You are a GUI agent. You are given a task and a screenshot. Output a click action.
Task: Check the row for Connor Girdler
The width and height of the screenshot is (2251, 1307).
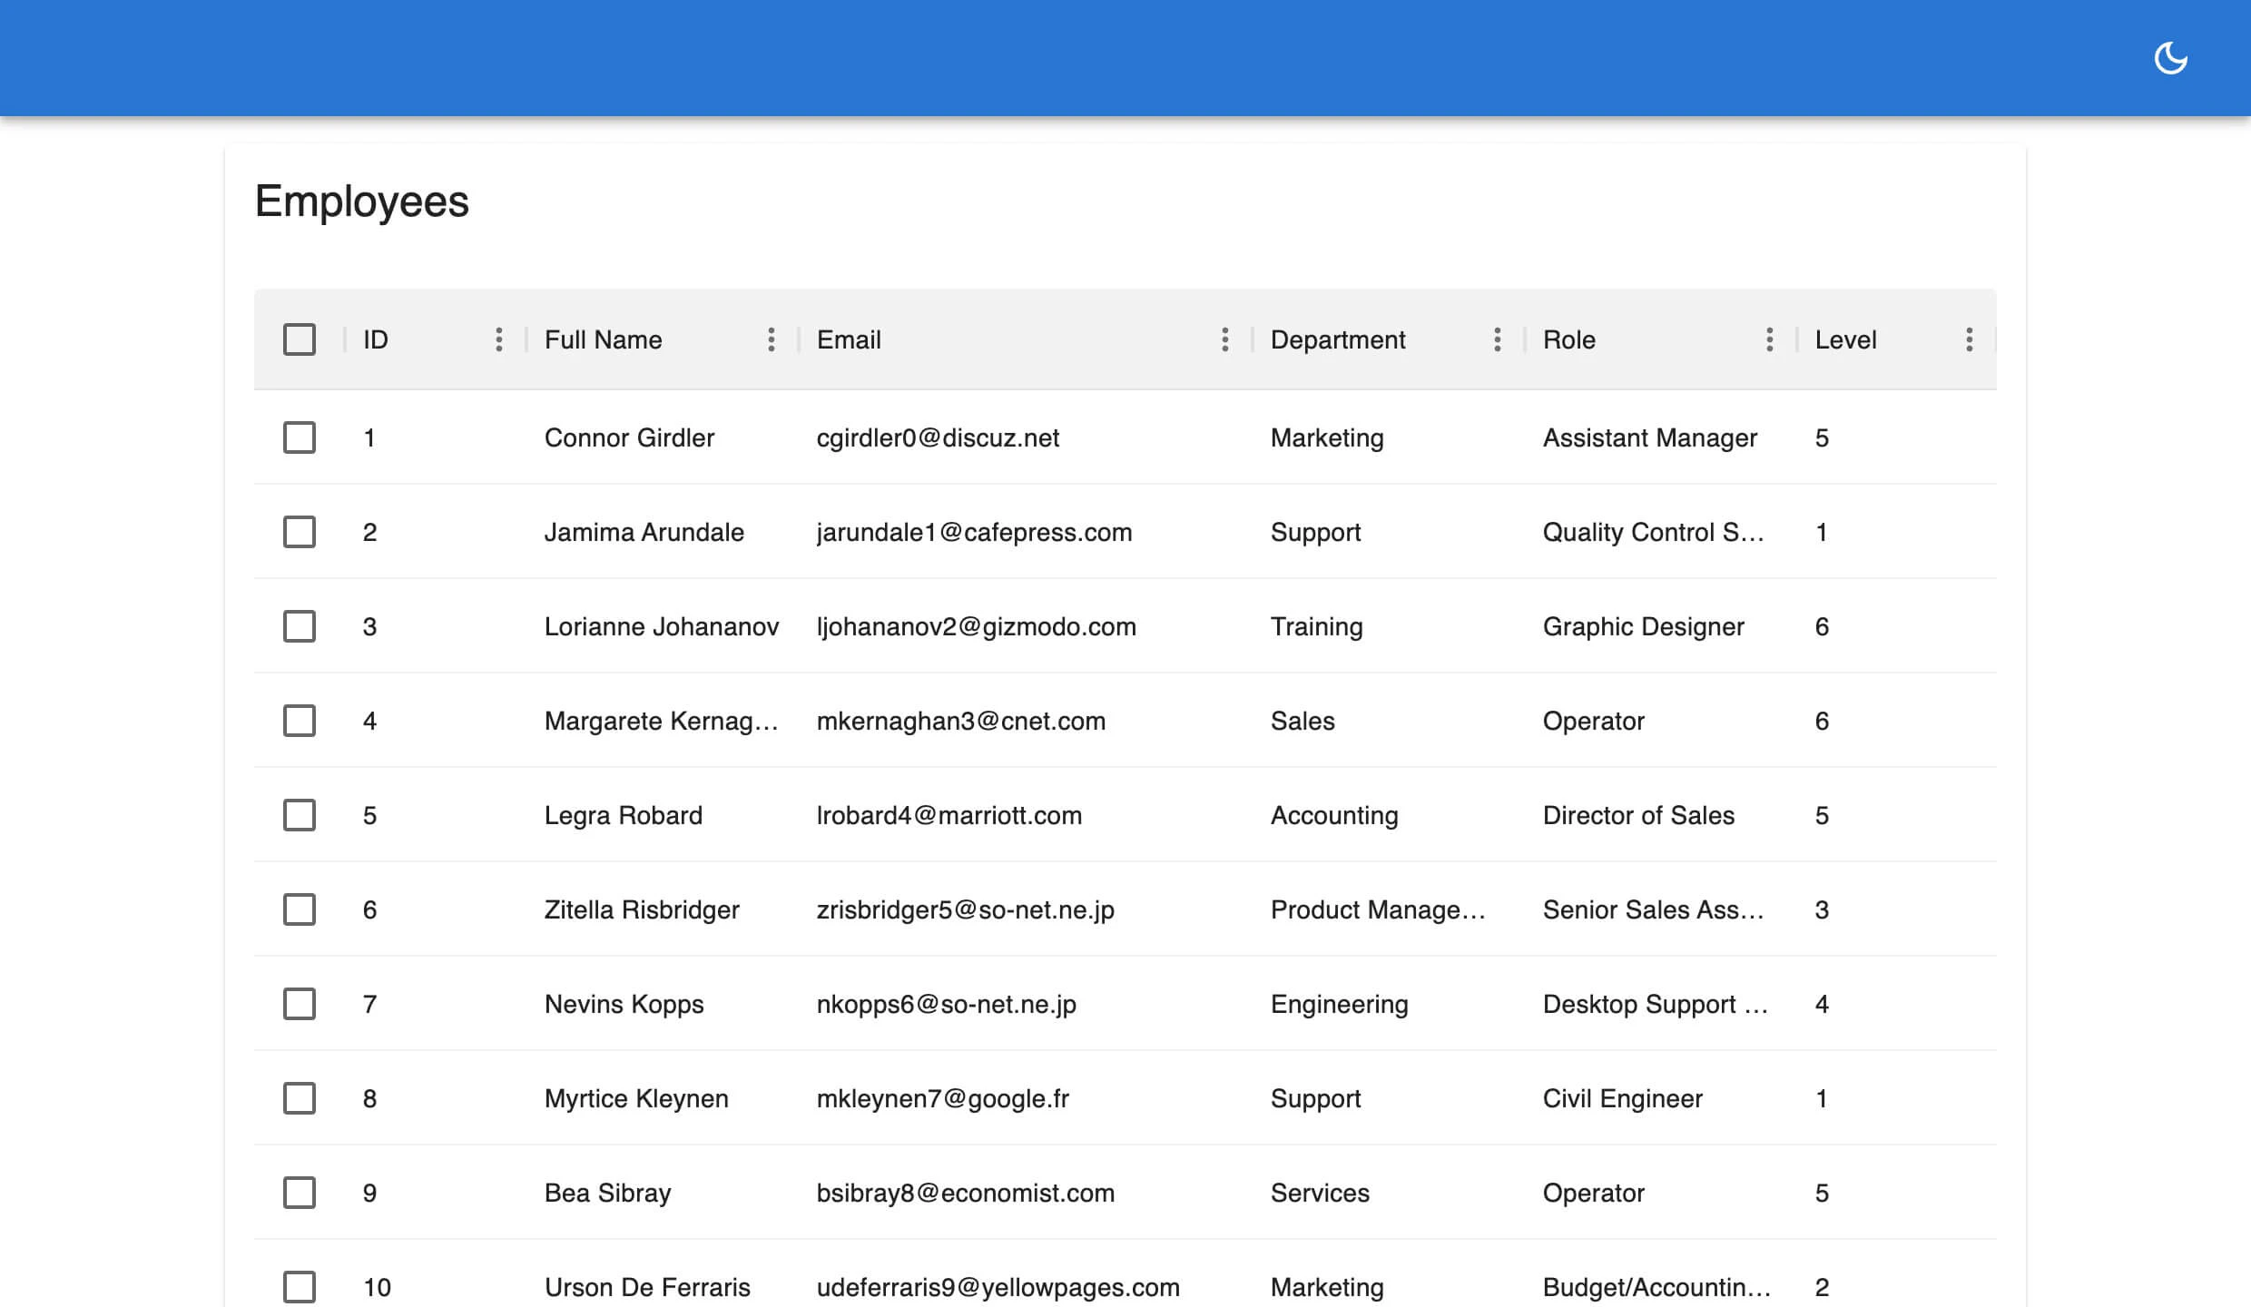click(x=300, y=437)
